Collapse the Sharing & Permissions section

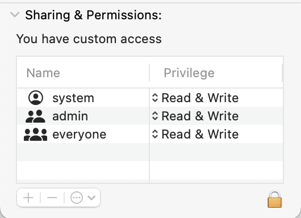click(x=15, y=15)
